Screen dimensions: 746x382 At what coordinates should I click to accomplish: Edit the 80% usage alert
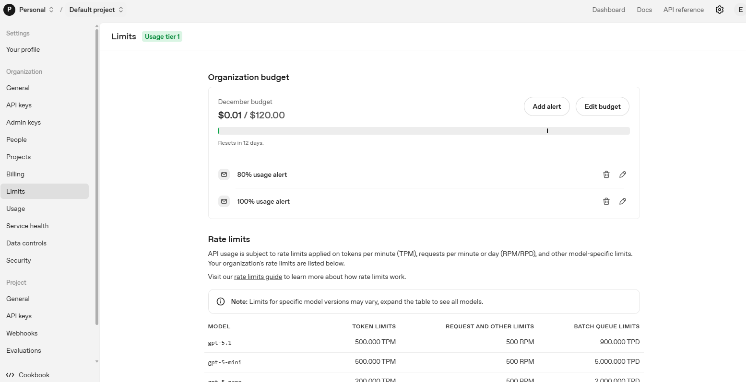coord(622,174)
